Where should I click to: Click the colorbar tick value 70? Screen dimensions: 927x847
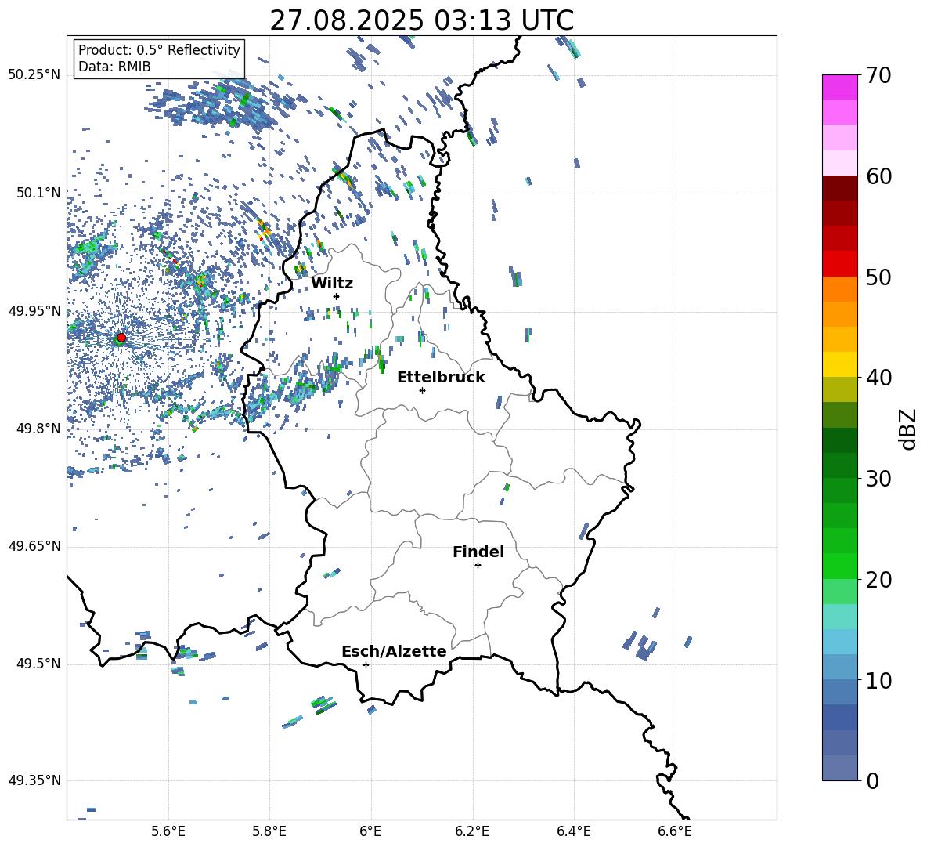pos(878,76)
